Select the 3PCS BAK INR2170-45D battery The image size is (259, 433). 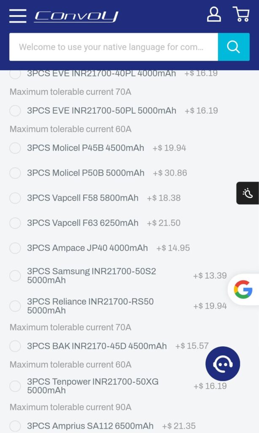click(x=15, y=346)
